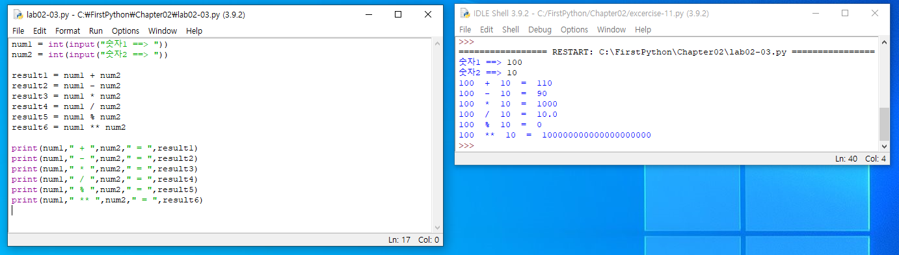Screen dimensions: 899x255
Task: Minimize the lab02-03.py editor window
Action: click(x=368, y=14)
